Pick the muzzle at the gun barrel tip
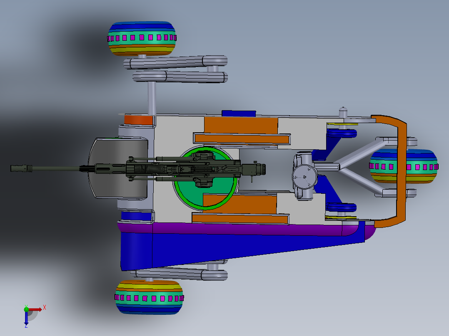The width and height of the screenshot is (449, 336). [21, 168]
